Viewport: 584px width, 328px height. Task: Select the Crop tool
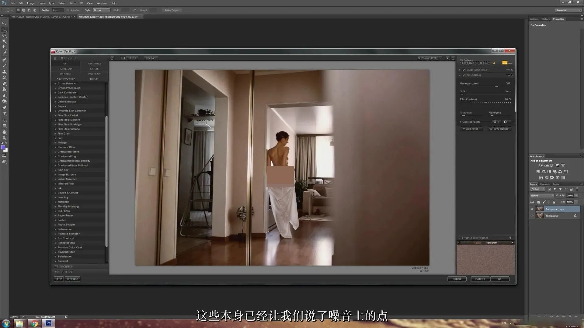(4, 47)
